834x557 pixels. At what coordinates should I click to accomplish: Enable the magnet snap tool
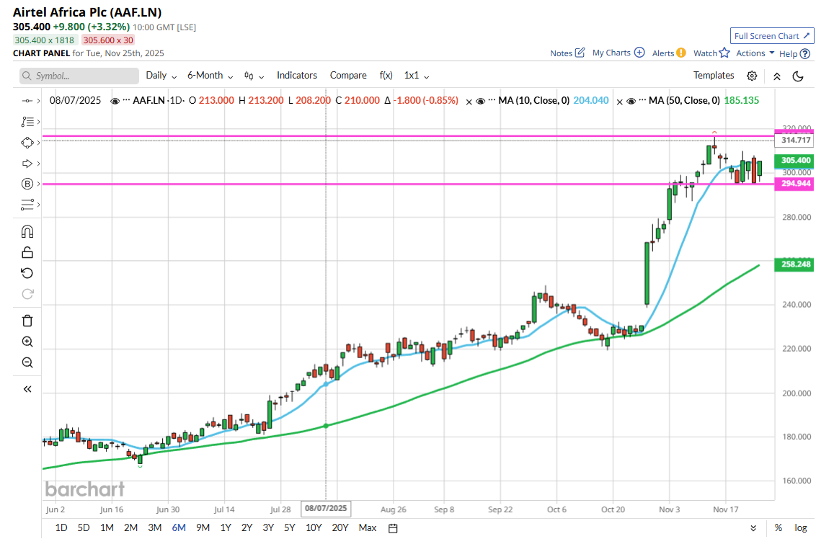[x=27, y=231]
